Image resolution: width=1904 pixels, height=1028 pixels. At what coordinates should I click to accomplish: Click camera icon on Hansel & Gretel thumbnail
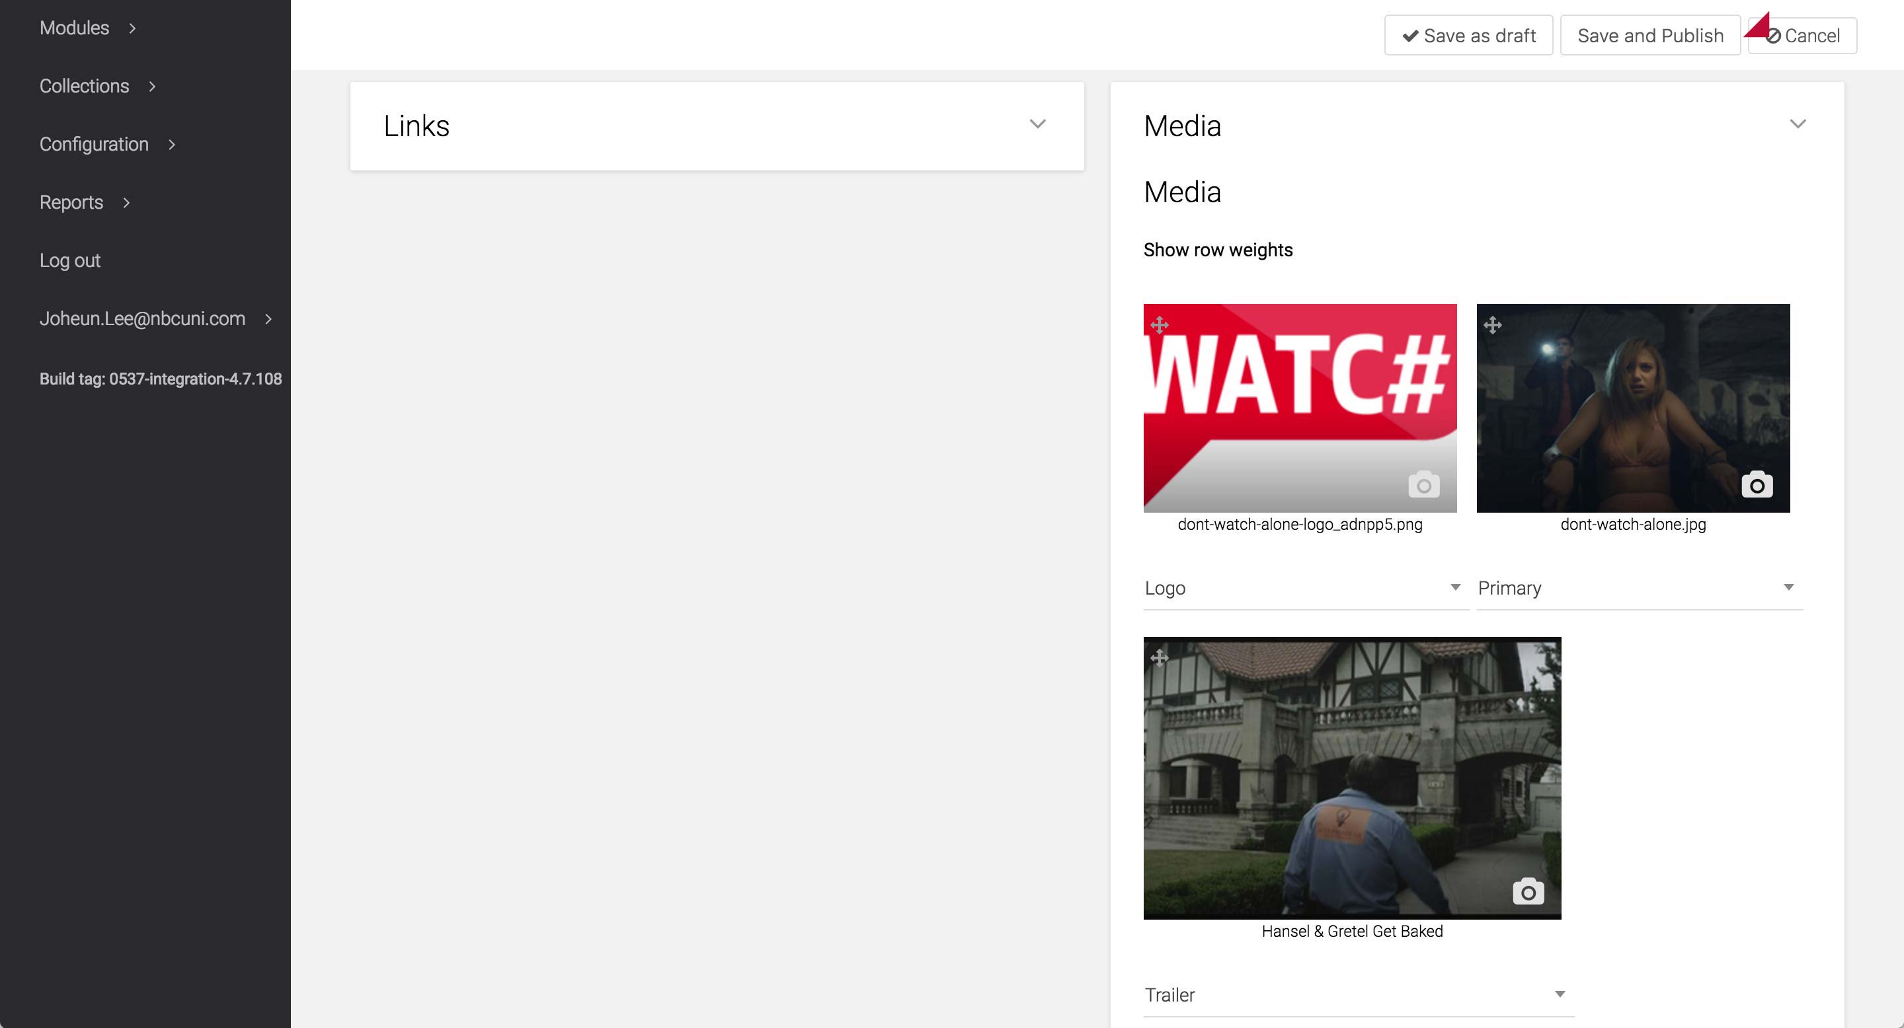pyautogui.click(x=1528, y=891)
